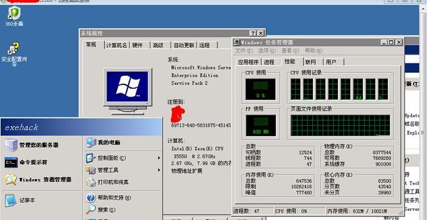Click the Service Pack 2 text line
This screenshot has width=427, height=220.
point(190,83)
